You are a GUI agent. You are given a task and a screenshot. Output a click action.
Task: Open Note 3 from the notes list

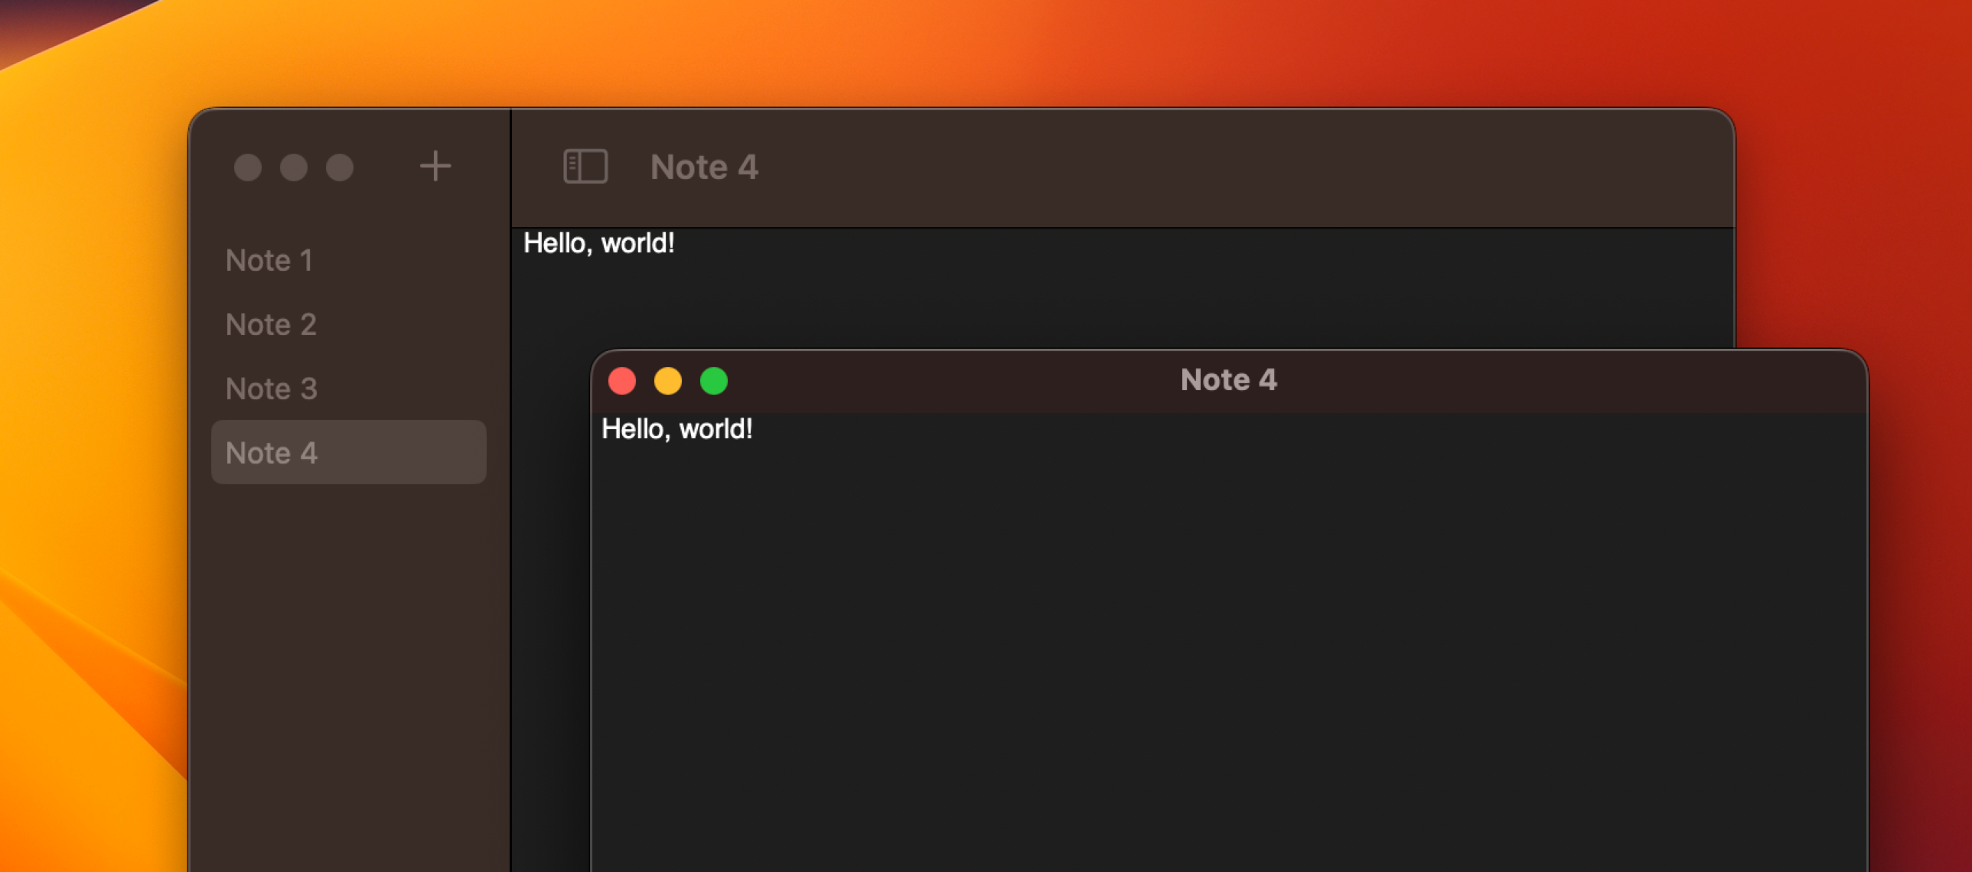click(271, 389)
